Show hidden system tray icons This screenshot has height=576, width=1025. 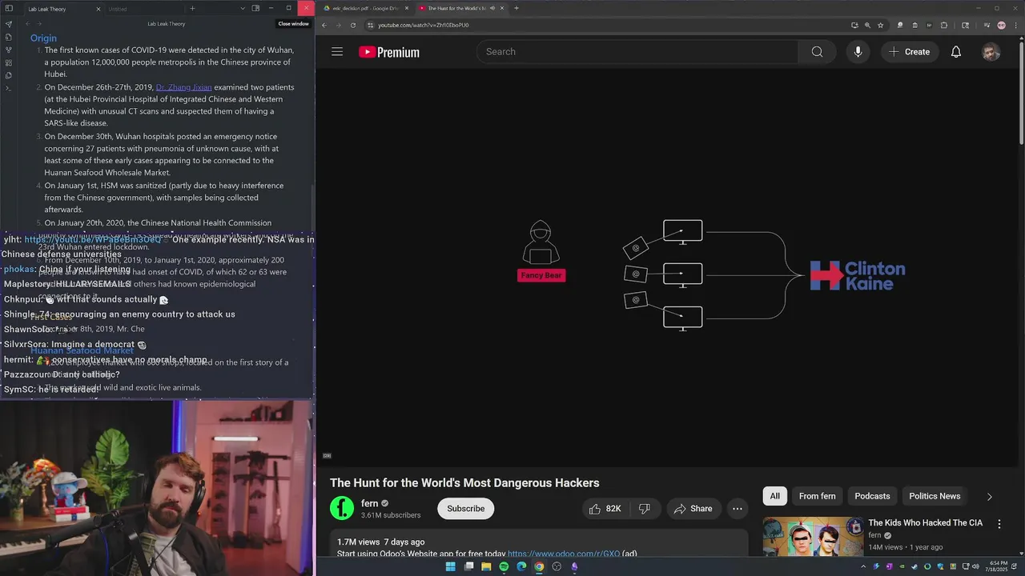(863, 566)
